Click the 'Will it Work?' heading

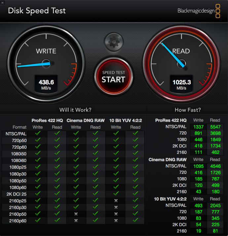[75, 110]
